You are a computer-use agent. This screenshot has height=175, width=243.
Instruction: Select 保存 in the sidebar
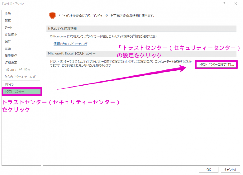tap(8, 42)
